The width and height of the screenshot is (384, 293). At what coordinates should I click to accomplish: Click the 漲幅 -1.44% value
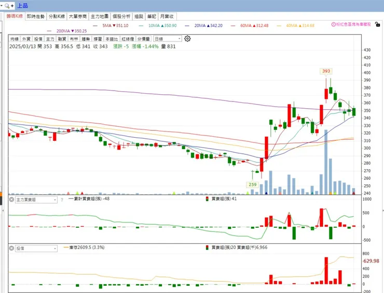(x=145, y=47)
